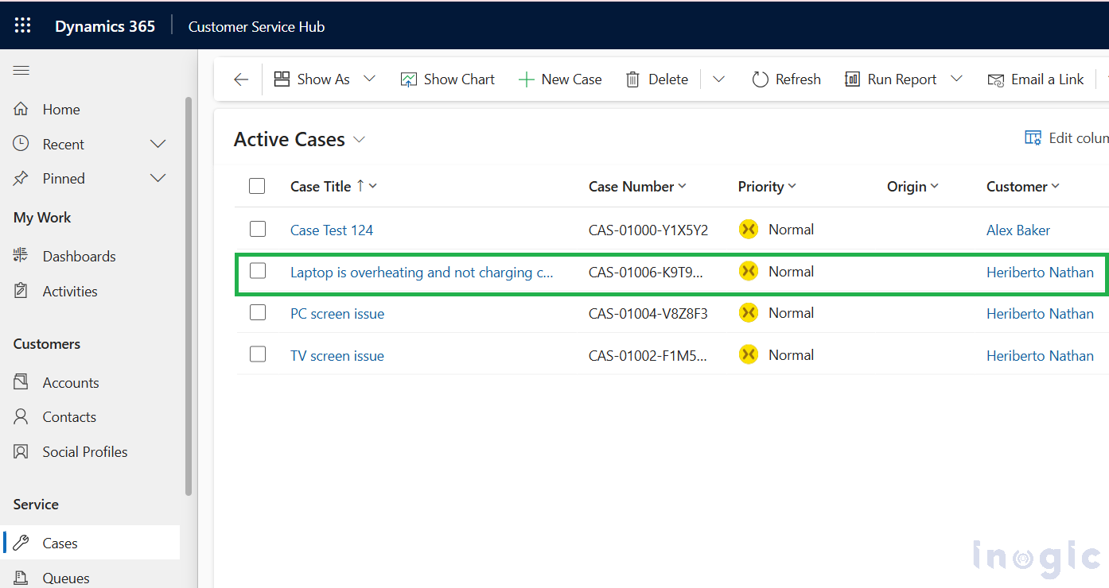
Task: Open the Show As dropdown arrow
Action: click(369, 79)
